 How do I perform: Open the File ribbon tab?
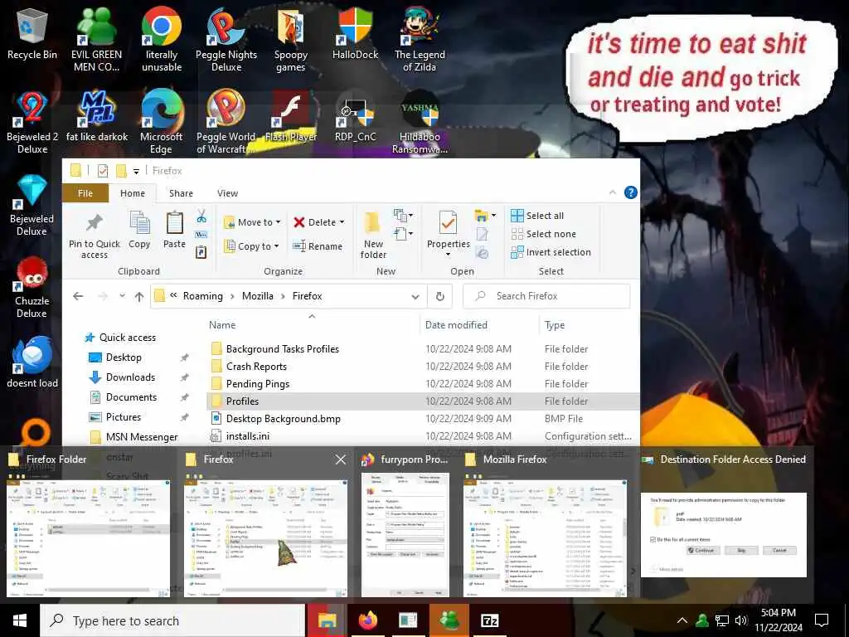85,193
